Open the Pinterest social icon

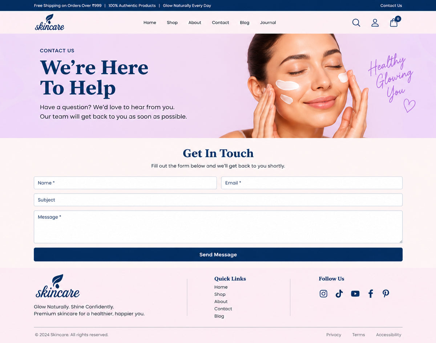point(386,294)
